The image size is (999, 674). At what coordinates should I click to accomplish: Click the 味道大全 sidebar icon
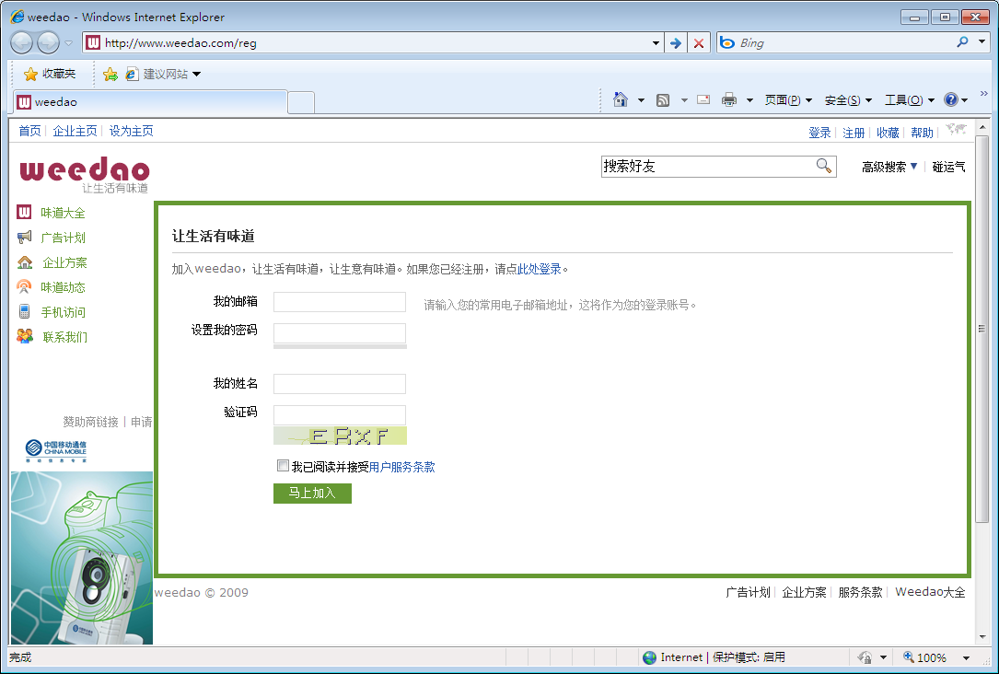tap(24, 212)
